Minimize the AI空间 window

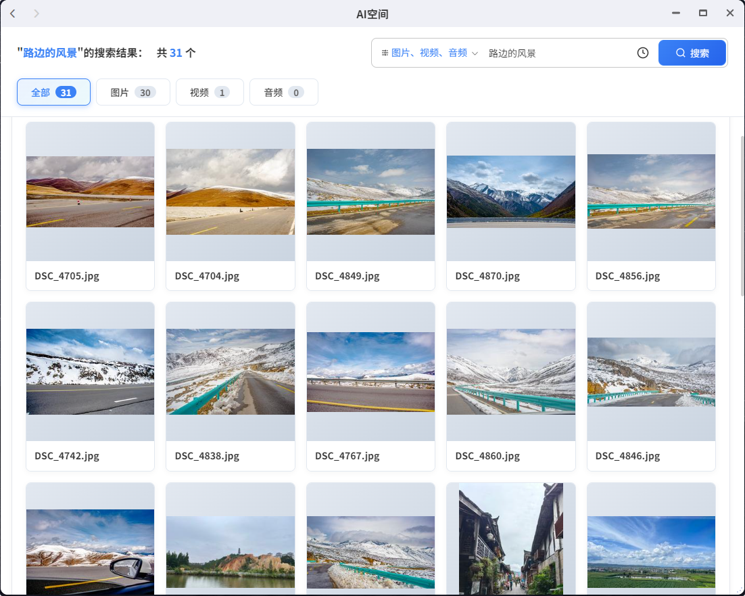pos(675,14)
